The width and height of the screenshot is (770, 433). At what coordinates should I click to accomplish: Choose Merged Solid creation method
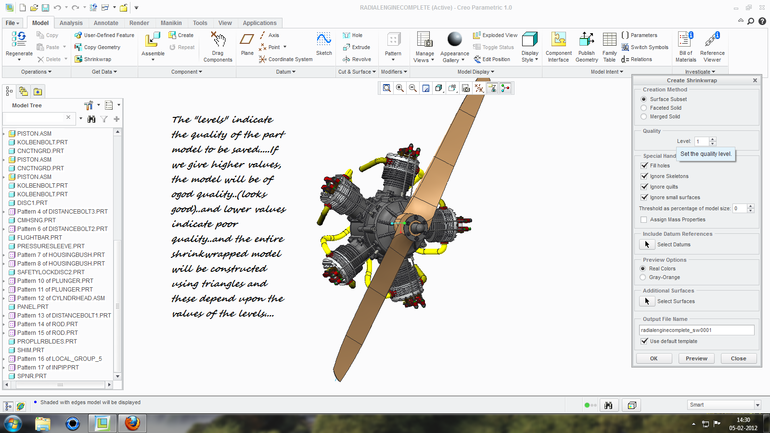point(643,116)
